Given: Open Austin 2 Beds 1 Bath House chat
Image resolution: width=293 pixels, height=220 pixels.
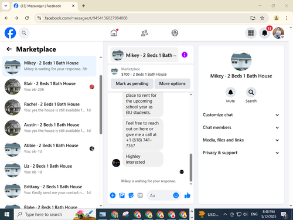Looking at the screenshot, I should (49, 128).
